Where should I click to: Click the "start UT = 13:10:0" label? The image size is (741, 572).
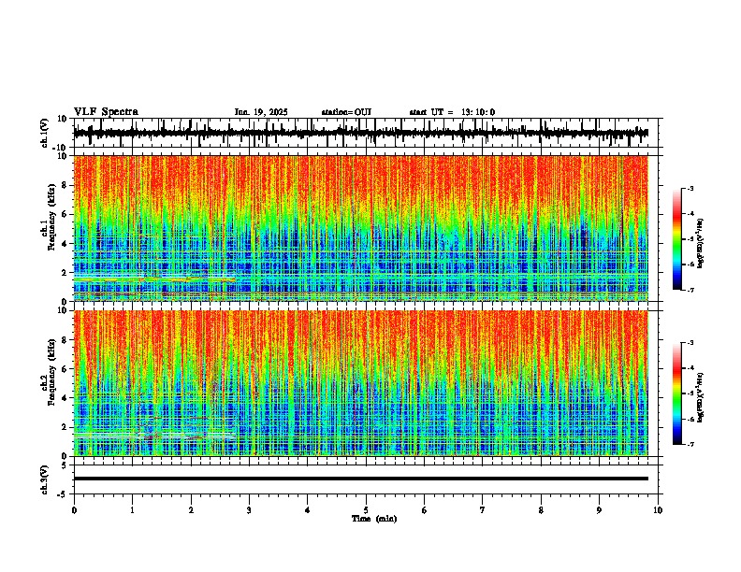(452, 112)
